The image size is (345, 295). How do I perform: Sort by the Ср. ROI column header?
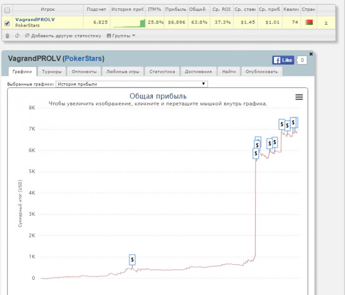pos(221,9)
